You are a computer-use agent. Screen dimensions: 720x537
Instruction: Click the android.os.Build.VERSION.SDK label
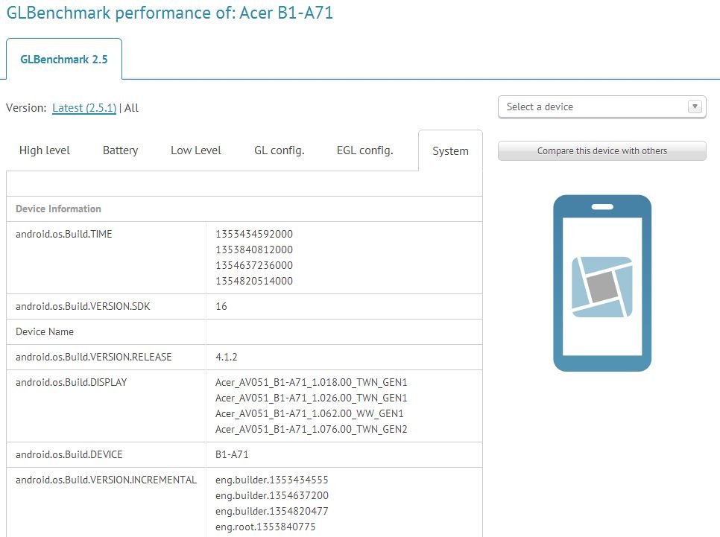pos(83,306)
